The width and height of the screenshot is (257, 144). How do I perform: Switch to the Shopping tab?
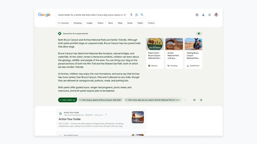77,23
